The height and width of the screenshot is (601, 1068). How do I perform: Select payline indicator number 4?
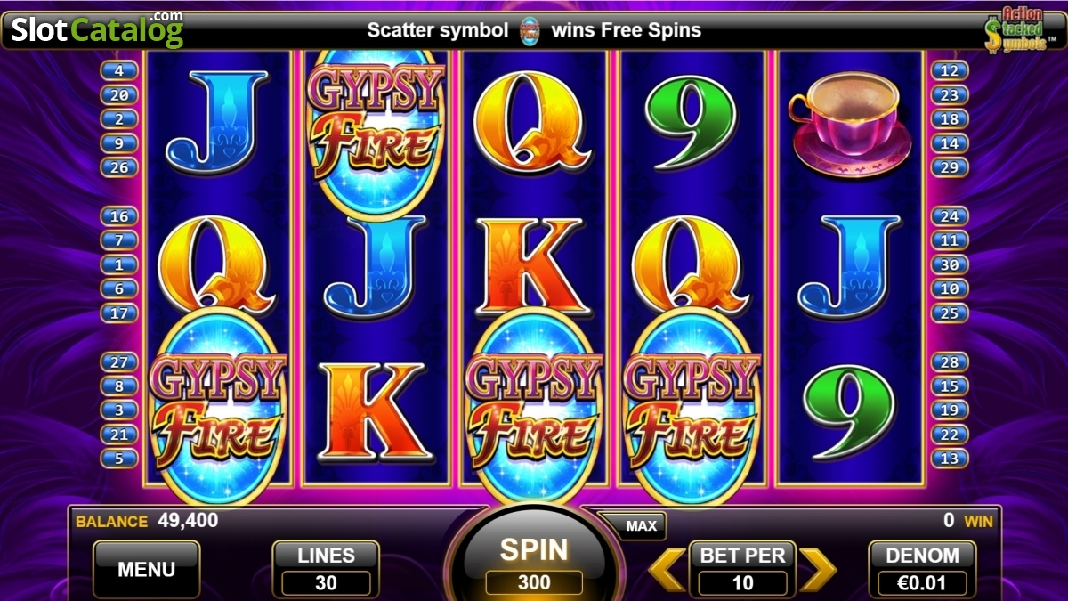[120, 70]
